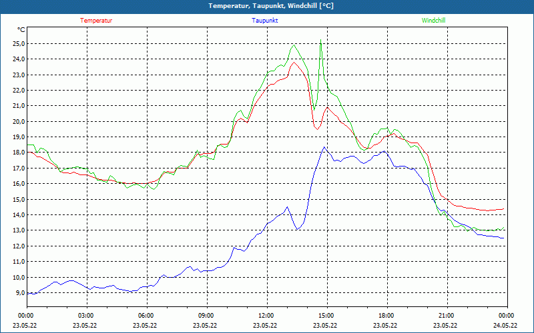Click the red Temperatur legend label

[x=96, y=21]
